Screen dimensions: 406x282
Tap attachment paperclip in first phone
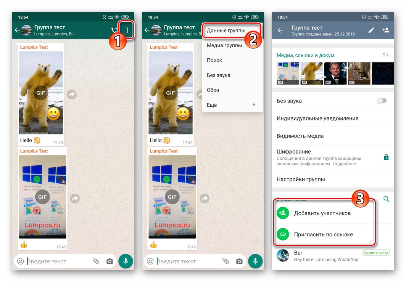coord(96,261)
